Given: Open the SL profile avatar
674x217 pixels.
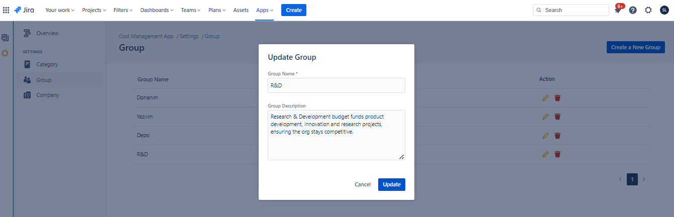Looking at the screenshot, I should click(664, 10).
